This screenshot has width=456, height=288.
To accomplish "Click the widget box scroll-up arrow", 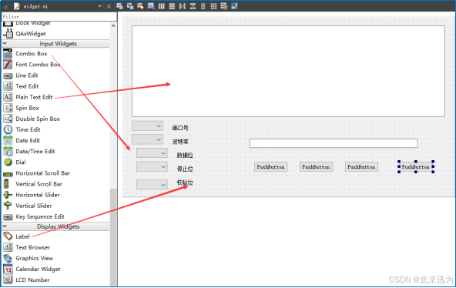I will click(x=113, y=26).
